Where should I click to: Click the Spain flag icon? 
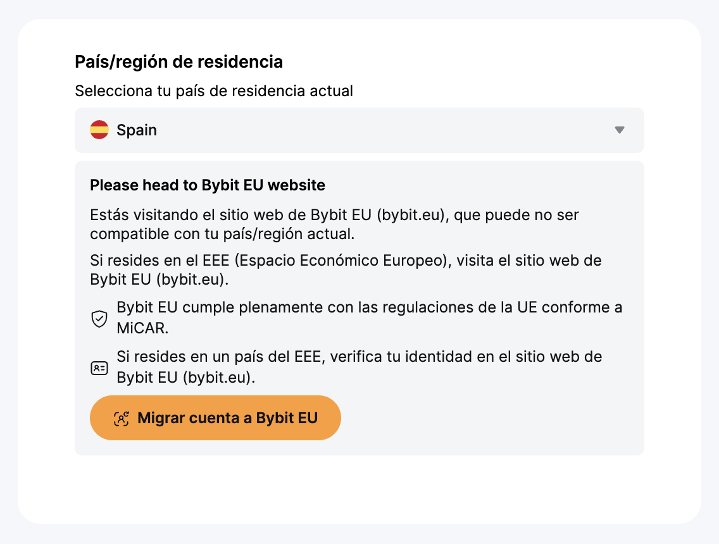point(99,130)
